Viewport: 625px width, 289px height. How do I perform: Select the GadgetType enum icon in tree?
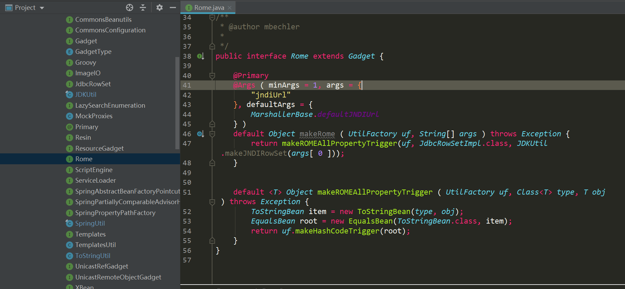tap(70, 52)
